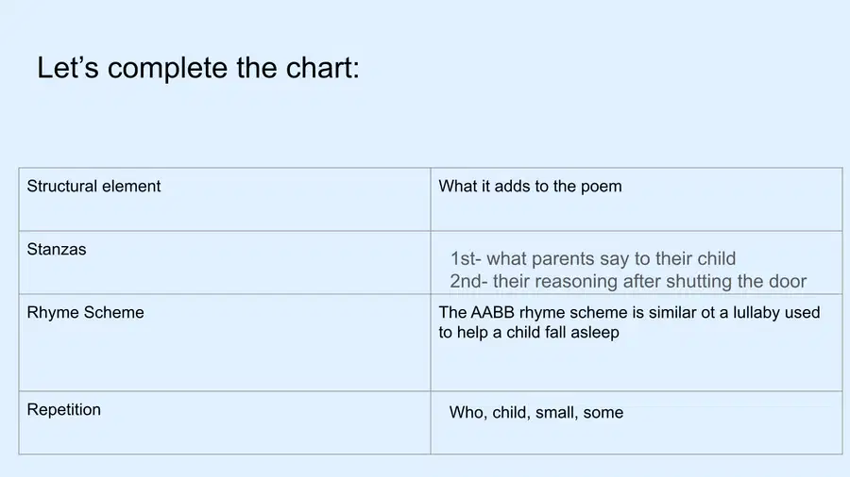Click the "Who, child, small, some" text
This screenshot has width=850, height=477.
[536, 413]
